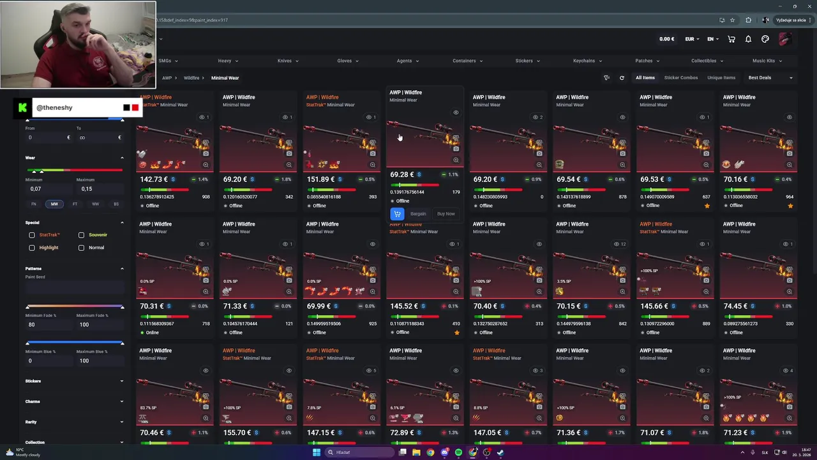This screenshot has height=460, width=817.
Task: Adjust the Blue percentage slider
Action: tap(74, 344)
